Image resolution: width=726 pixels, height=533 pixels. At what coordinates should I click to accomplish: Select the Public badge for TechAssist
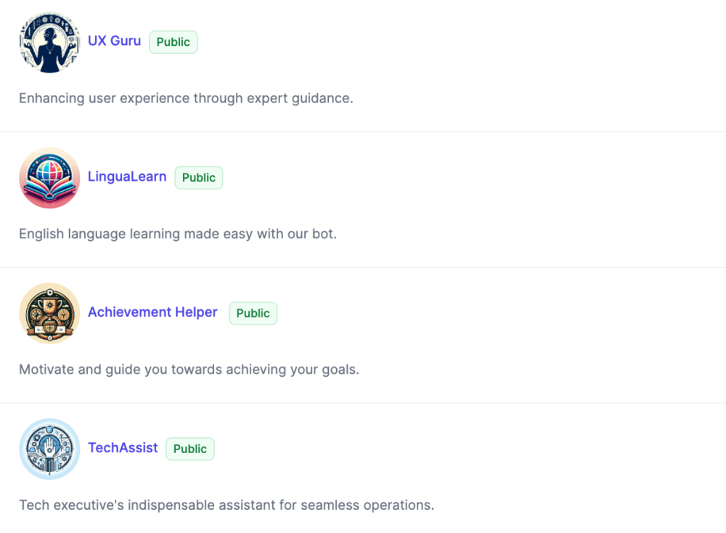click(x=190, y=449)
